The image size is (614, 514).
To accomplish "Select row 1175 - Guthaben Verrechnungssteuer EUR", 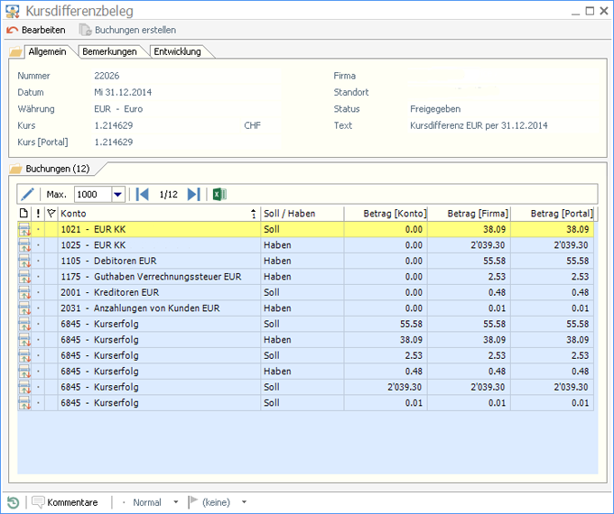I will click(x=305, y=277).
